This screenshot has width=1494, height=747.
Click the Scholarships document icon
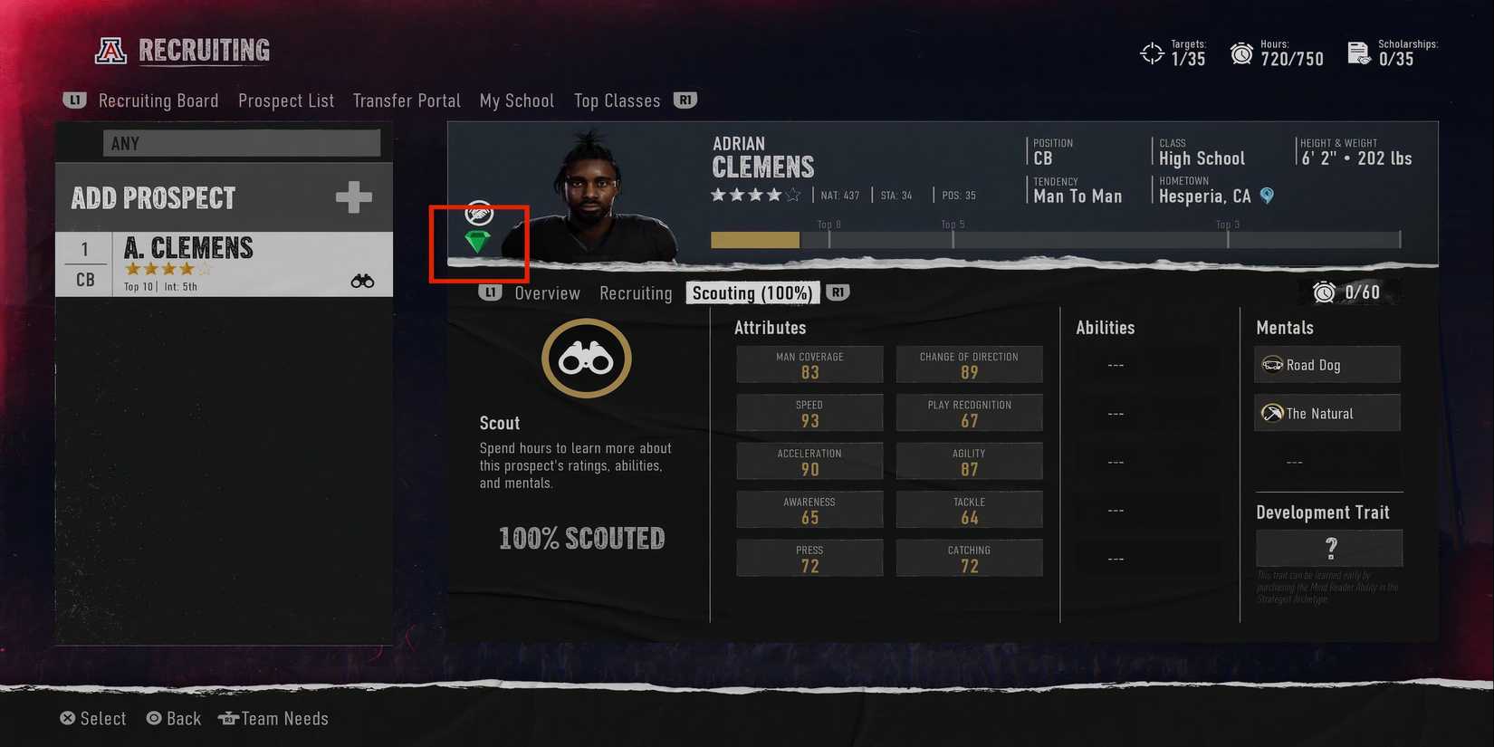(x=1358, y=53)
